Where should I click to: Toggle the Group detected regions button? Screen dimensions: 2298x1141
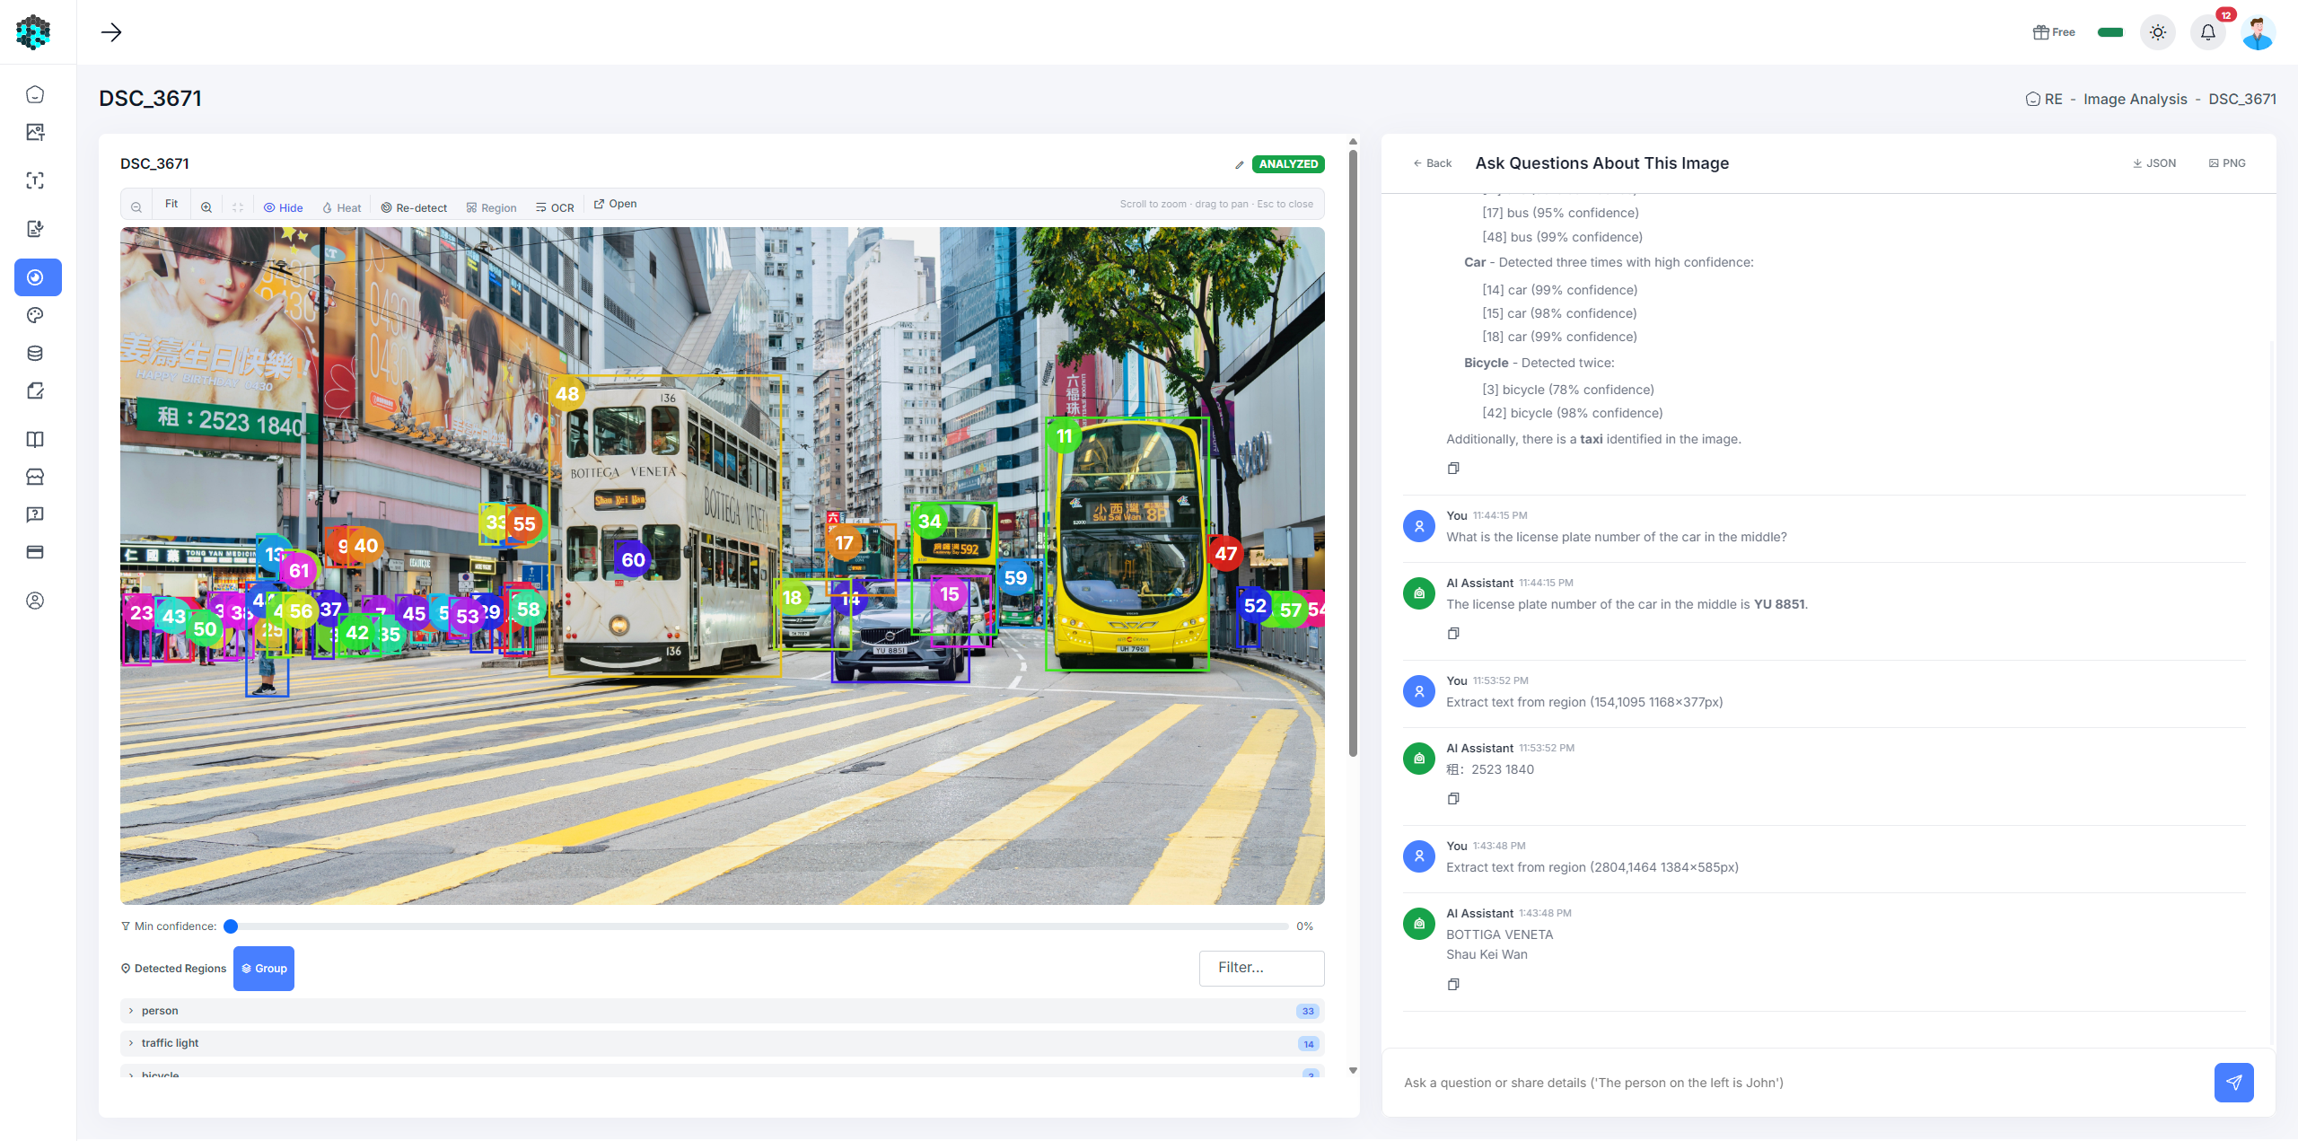(x=264, y=969)
